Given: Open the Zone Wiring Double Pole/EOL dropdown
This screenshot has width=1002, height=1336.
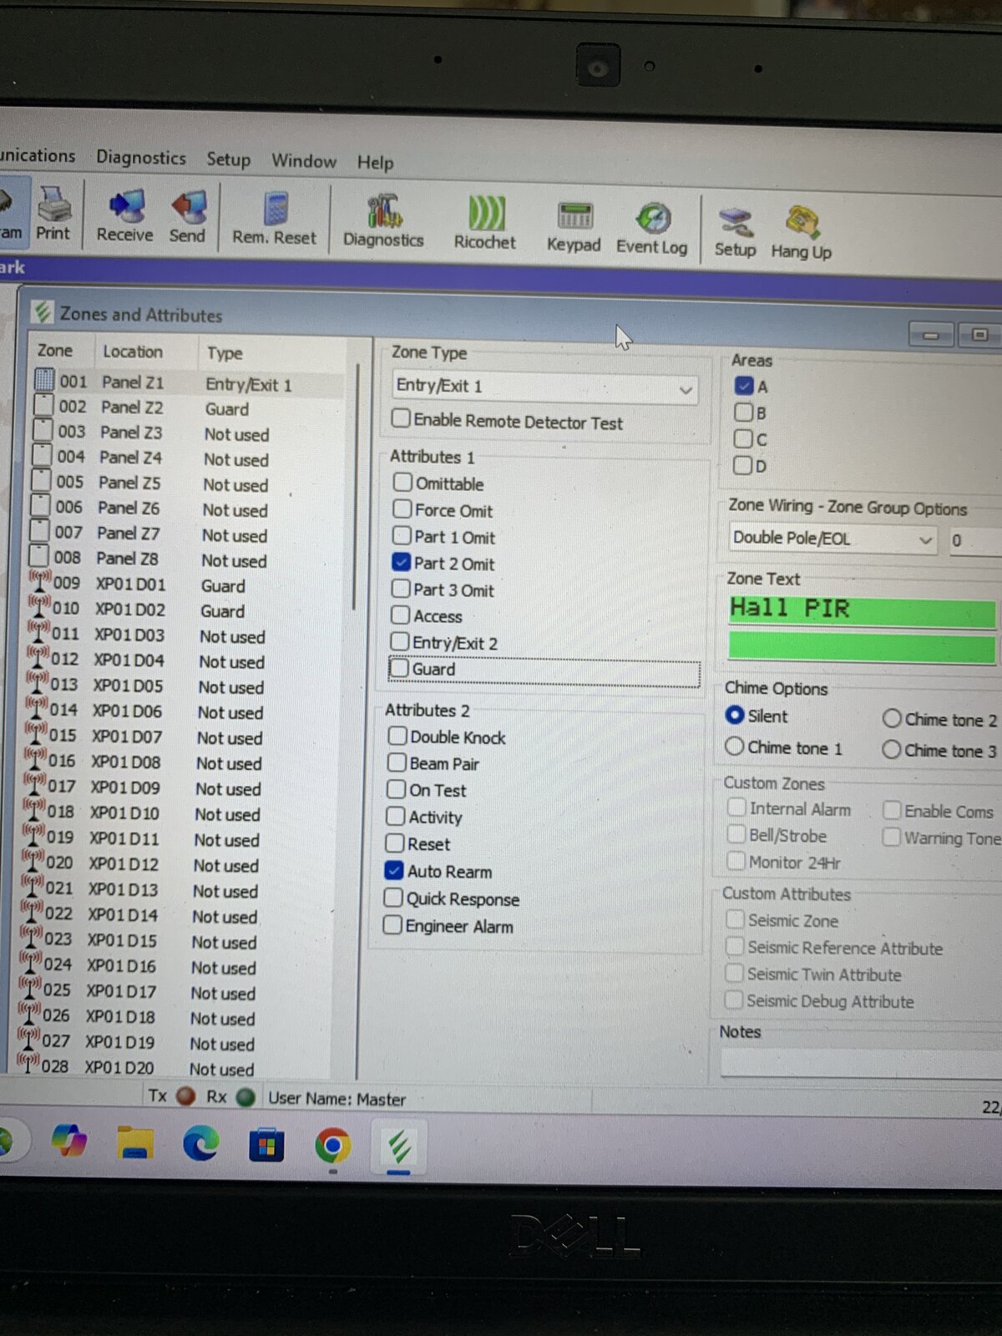Looking at the screenshot, I should (924, 540).
